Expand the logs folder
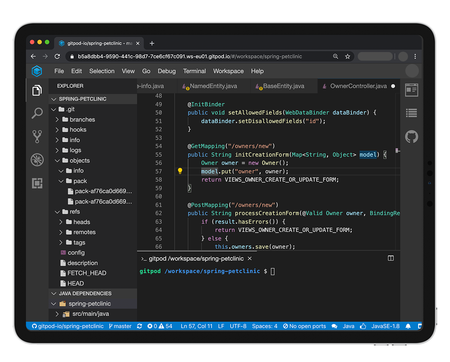 57,150
